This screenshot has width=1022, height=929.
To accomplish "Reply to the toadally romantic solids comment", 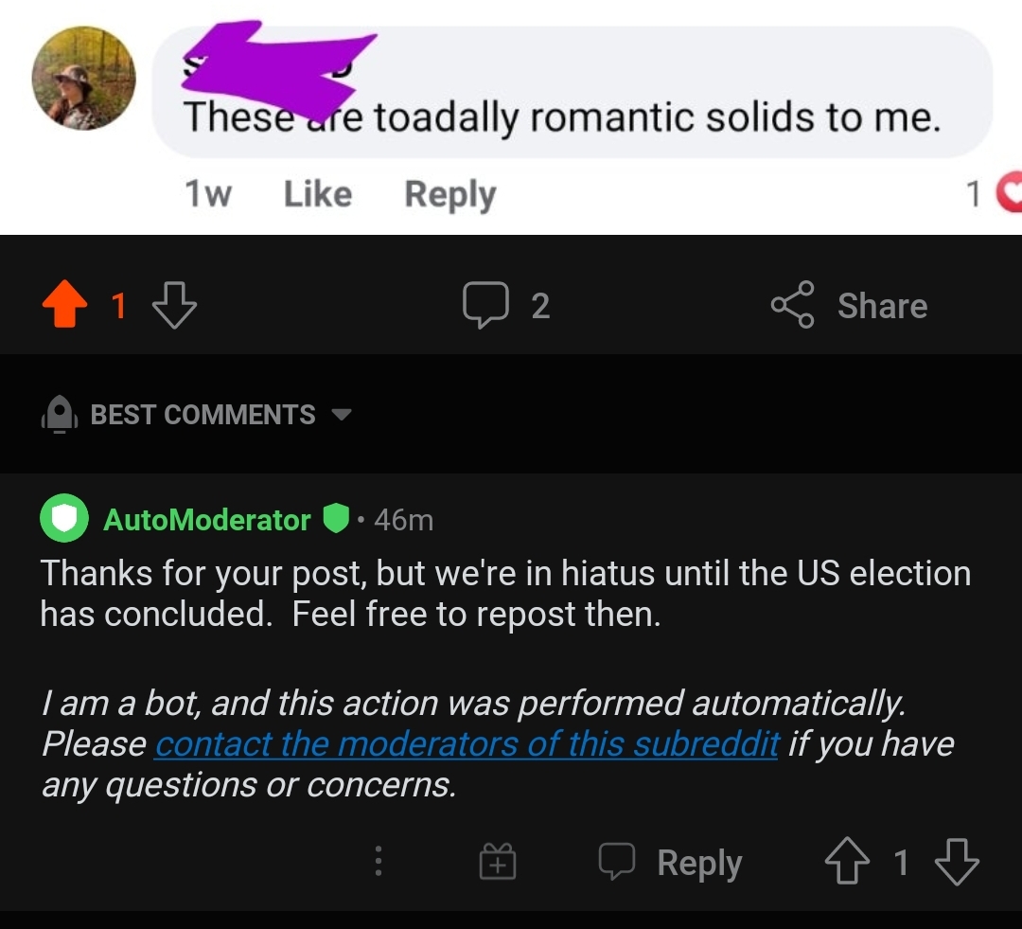I will [x=449, y=193].
